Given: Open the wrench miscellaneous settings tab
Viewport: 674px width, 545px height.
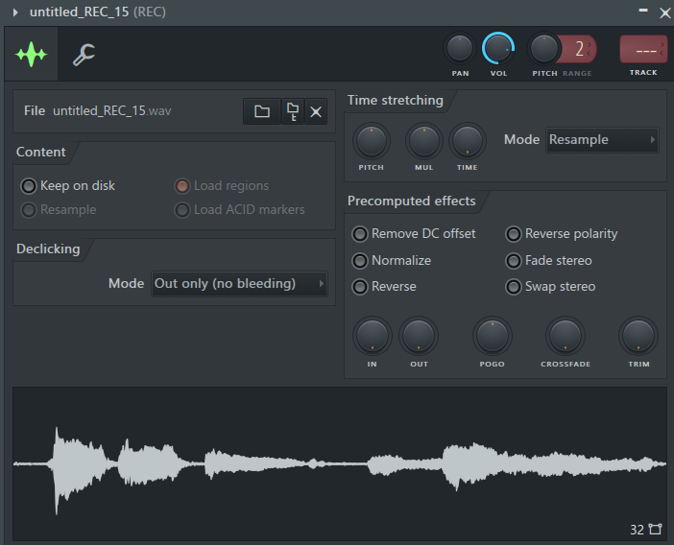Looking at the screenshot, I should [84, 55].
